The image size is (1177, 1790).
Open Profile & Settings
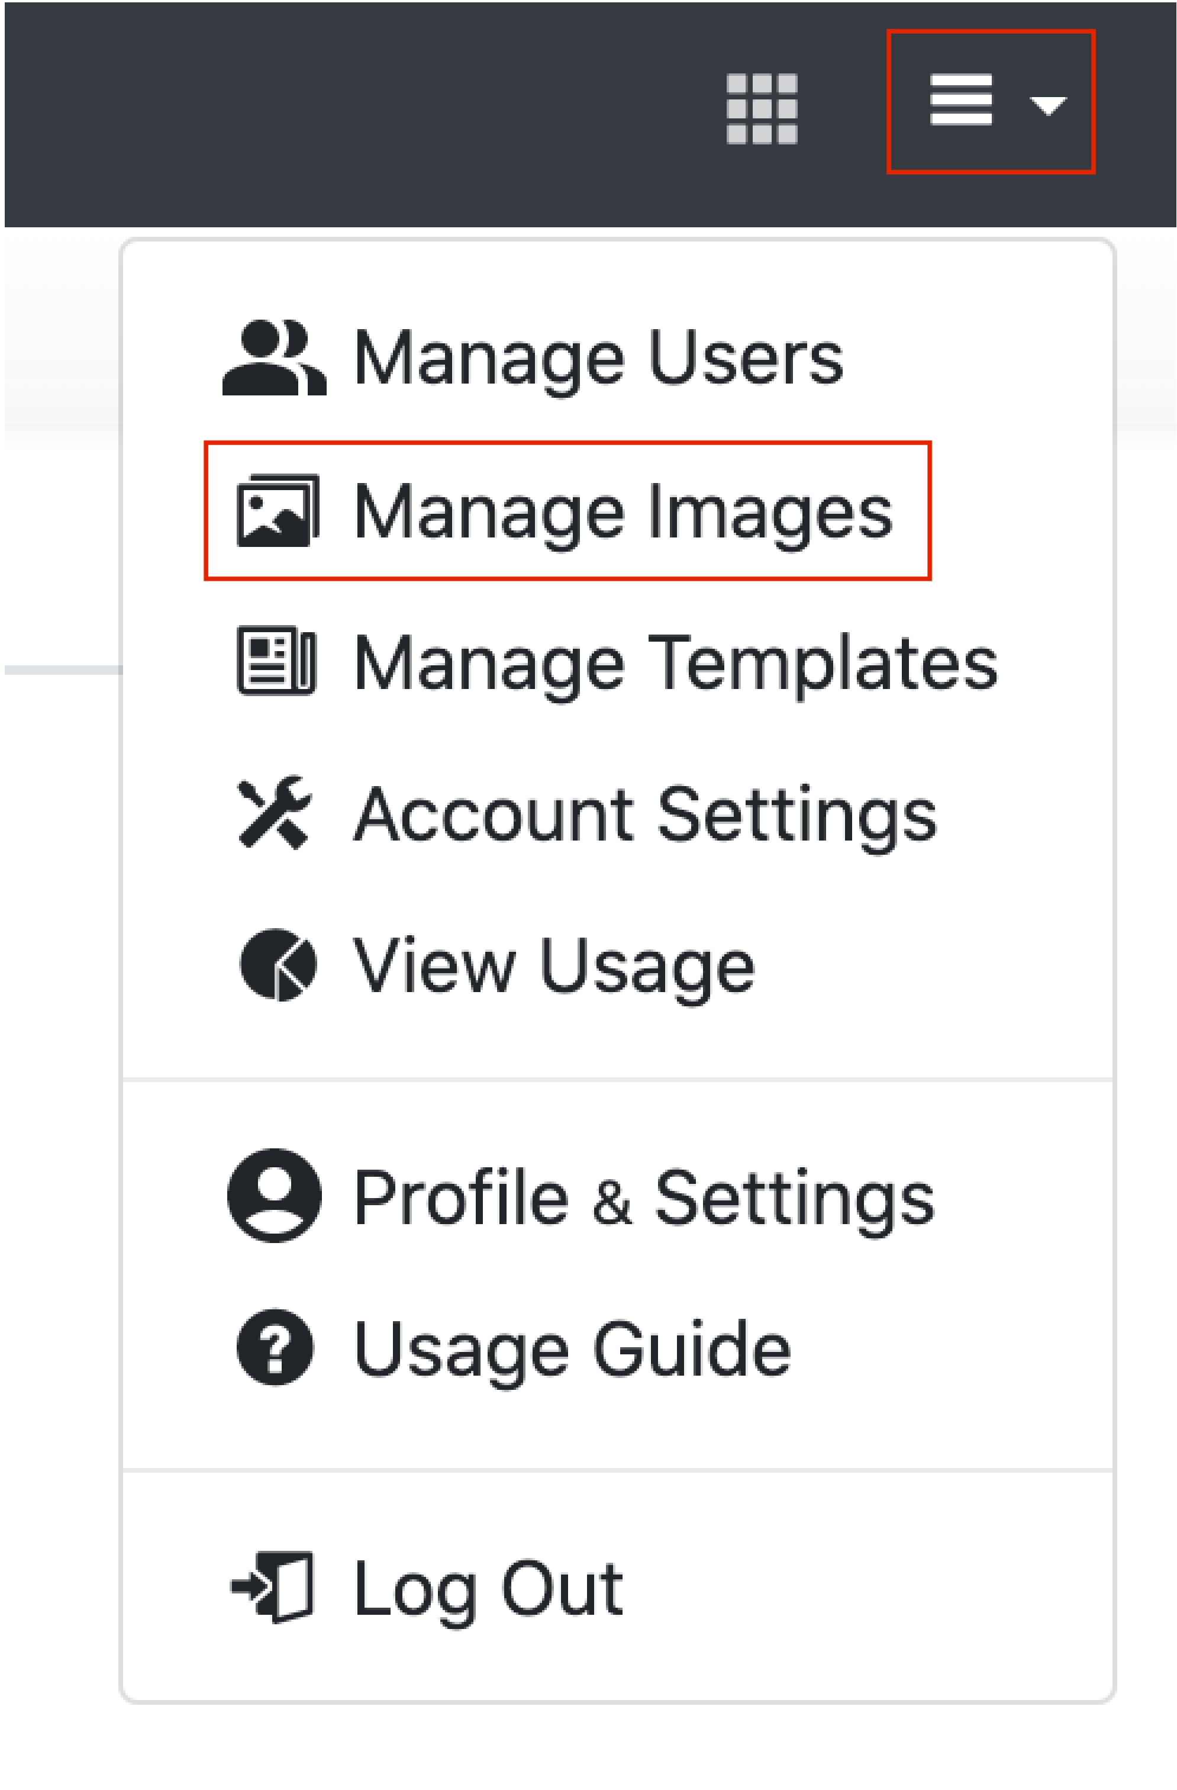643,1196
